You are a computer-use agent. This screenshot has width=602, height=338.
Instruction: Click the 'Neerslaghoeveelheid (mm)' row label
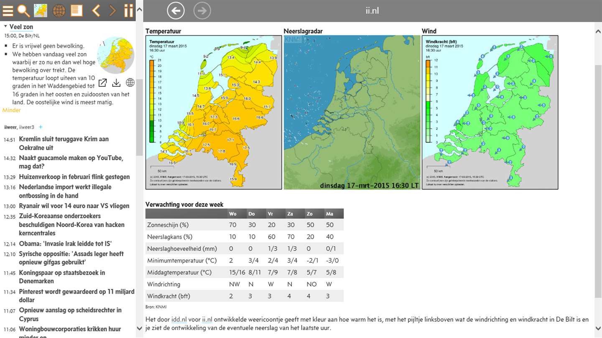click(182, 249)
